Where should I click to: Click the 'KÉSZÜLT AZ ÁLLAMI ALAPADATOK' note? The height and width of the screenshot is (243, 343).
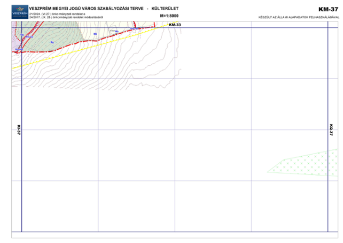298,18
